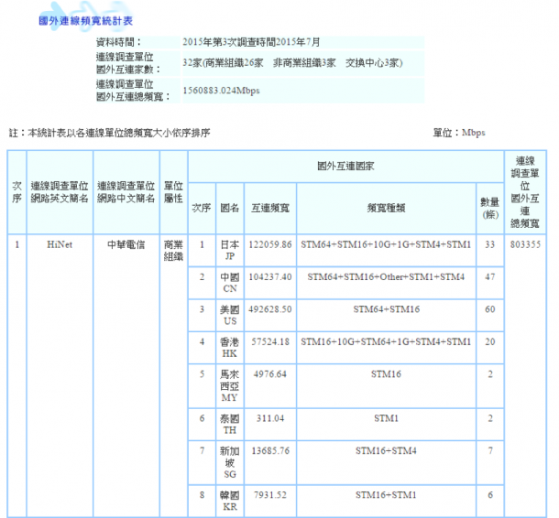Click the 資料時間 label
The width and height of the screenshot is (559, 518).
tap(119, 42)
